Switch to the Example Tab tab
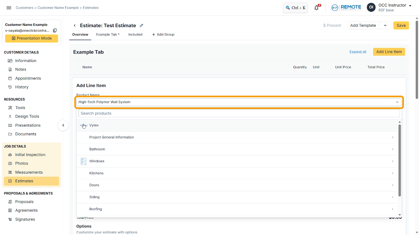The image size is (419, 235). pyautogui.click(x=108, y=35)
